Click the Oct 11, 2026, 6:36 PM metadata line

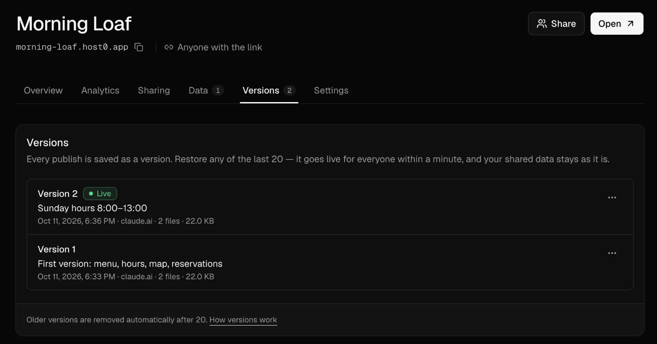126,221
